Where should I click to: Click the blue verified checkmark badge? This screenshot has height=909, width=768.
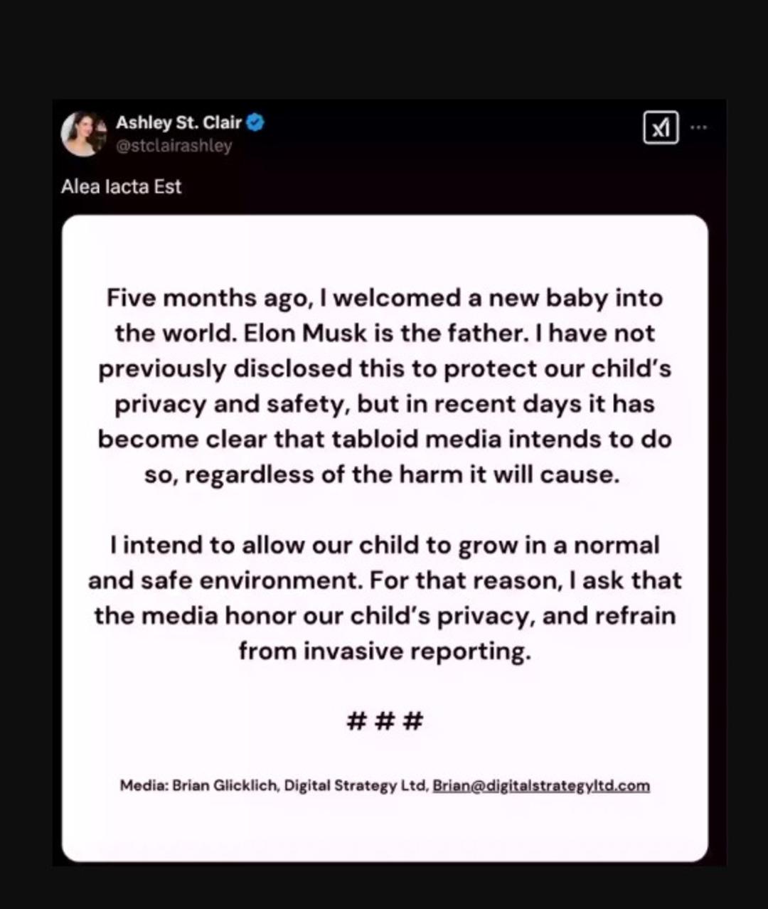pos(255,122)
